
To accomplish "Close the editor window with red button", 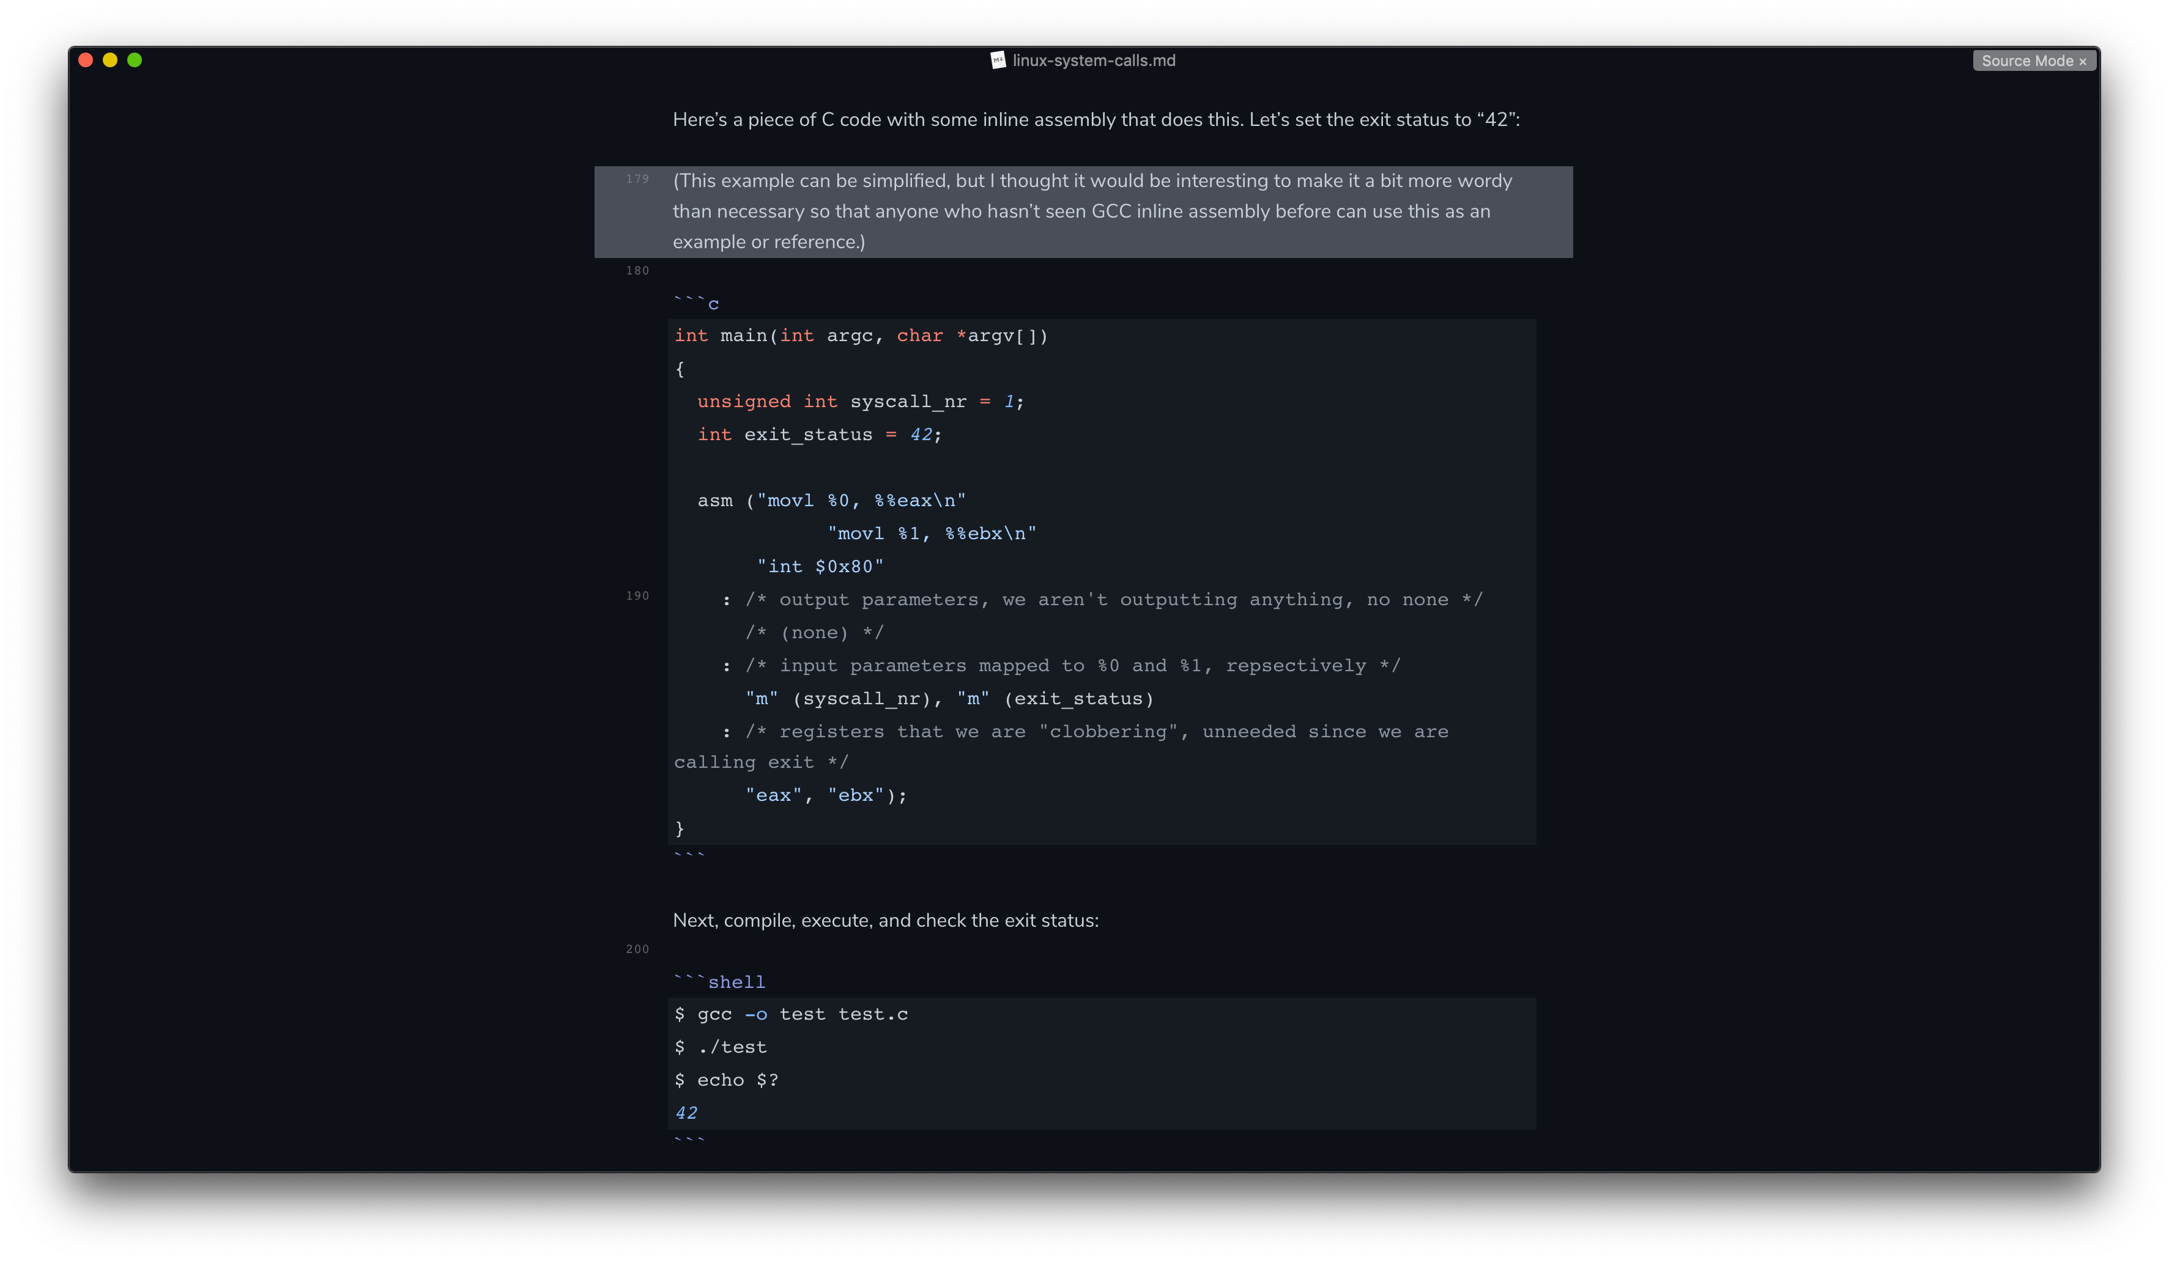I will tap(85, 61).
